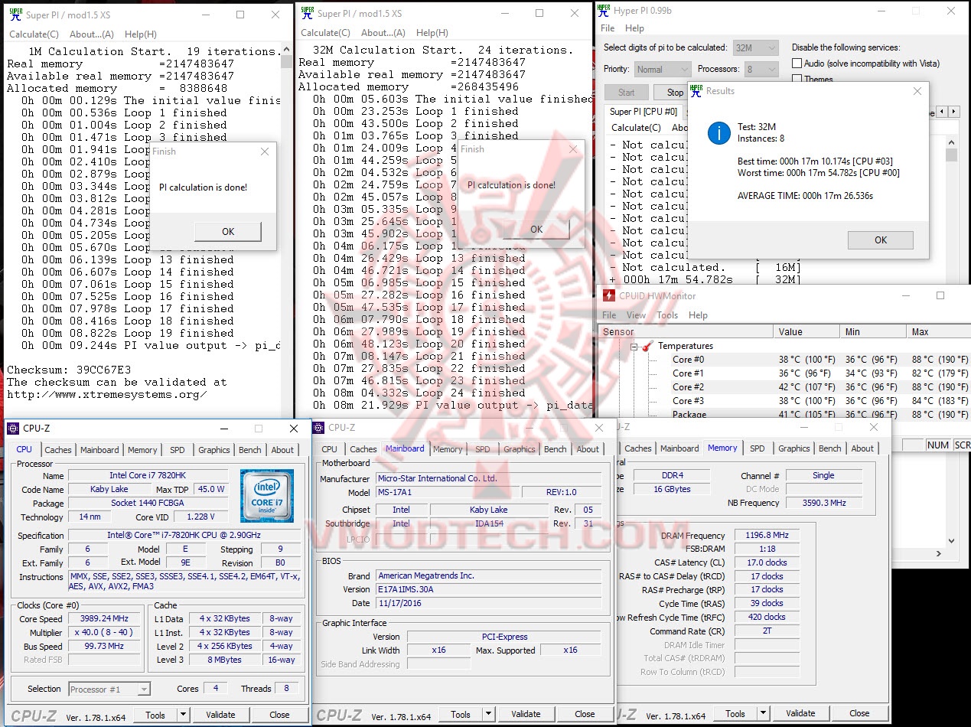
Task: Open the Processor #1 selection dropdown
Action: pyautogui.click(x=109, y=689)
